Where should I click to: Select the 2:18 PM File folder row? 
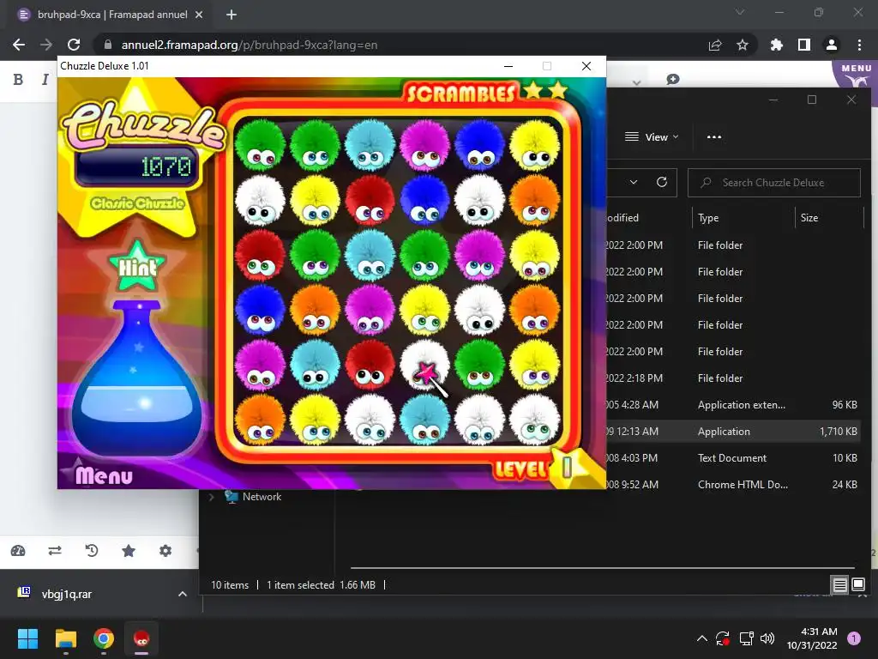(734, 378)
